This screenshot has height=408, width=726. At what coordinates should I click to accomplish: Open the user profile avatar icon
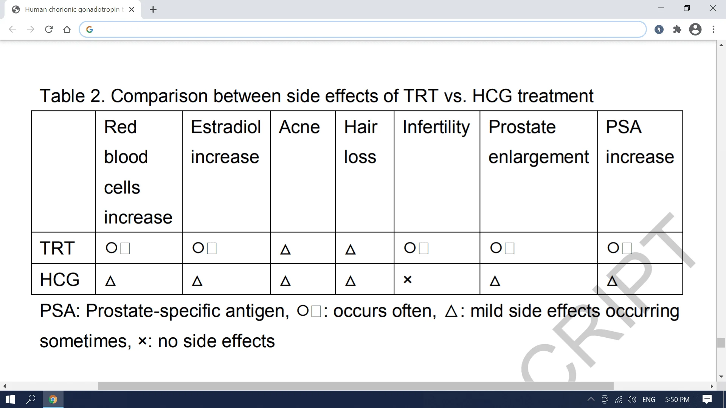pyautogui.click(x=695, y=29)
